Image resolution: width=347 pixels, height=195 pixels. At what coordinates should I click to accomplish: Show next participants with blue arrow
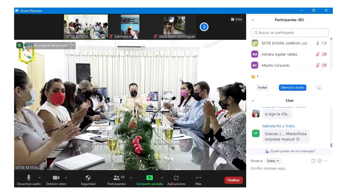[x=204, y=27]
